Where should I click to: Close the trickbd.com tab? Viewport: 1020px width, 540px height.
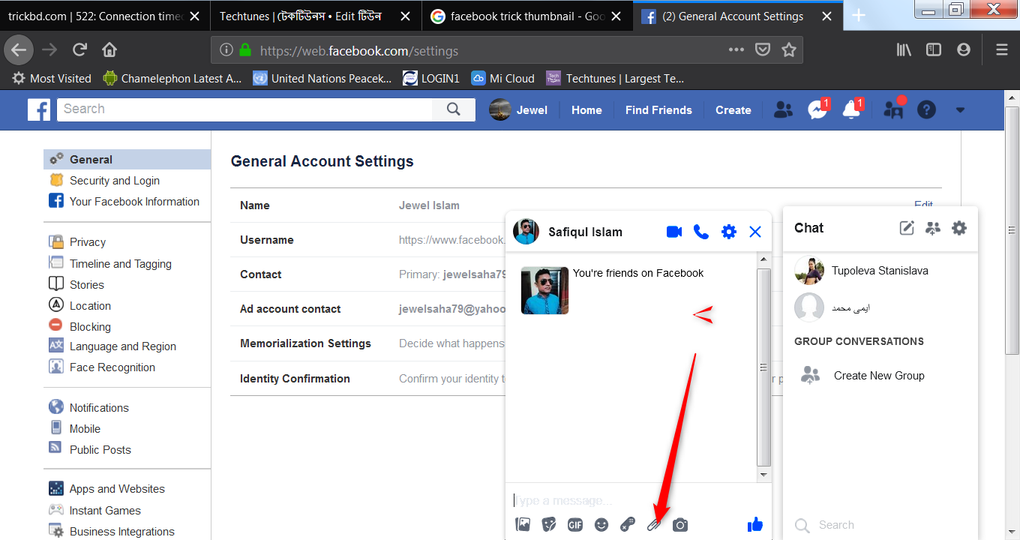[193, 16]
